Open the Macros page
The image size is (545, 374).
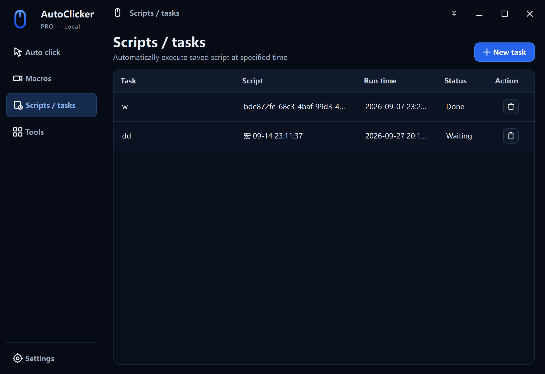51,79
